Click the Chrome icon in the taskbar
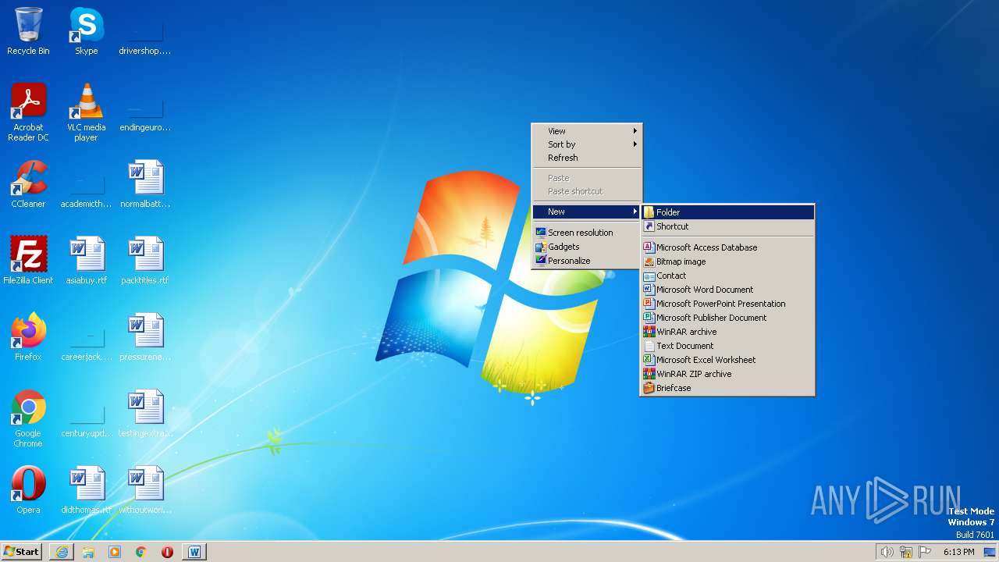 tap(141, 552)
